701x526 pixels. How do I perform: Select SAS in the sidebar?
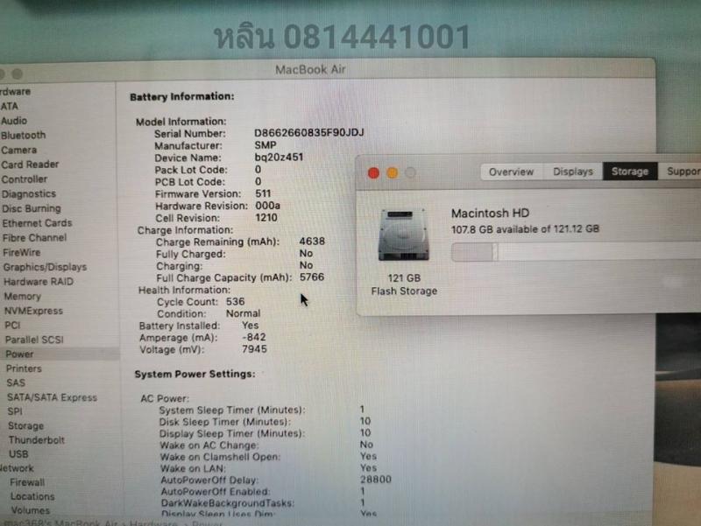(16, 382)
